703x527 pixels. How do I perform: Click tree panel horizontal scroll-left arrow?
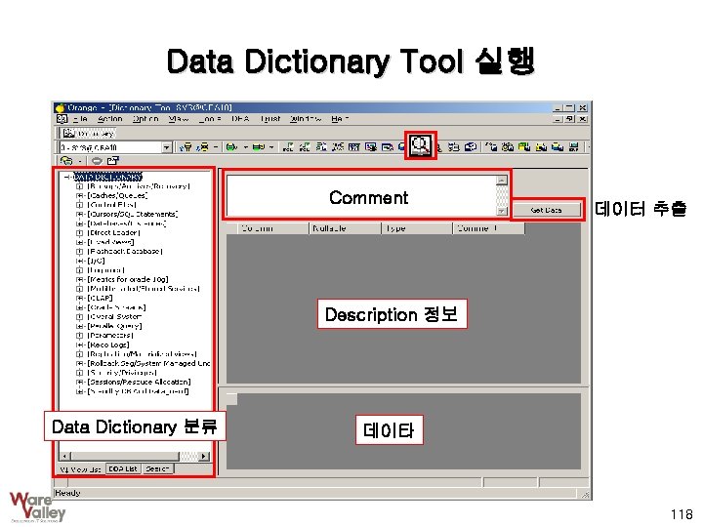click(x=65, y=456)
